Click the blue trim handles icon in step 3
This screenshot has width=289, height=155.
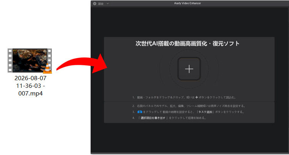point(140,112)
